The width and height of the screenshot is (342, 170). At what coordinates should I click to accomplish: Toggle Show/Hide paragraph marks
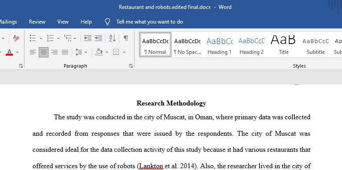[x=126, y=38]
